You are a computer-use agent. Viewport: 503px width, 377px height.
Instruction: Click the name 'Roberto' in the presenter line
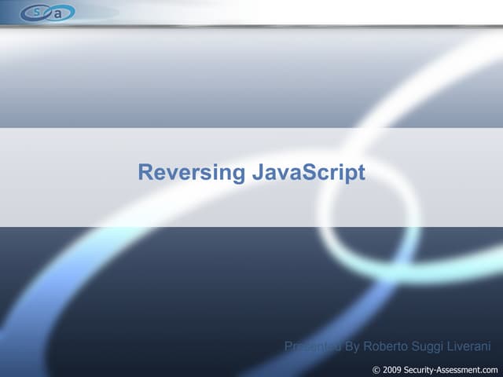point(387,346)
